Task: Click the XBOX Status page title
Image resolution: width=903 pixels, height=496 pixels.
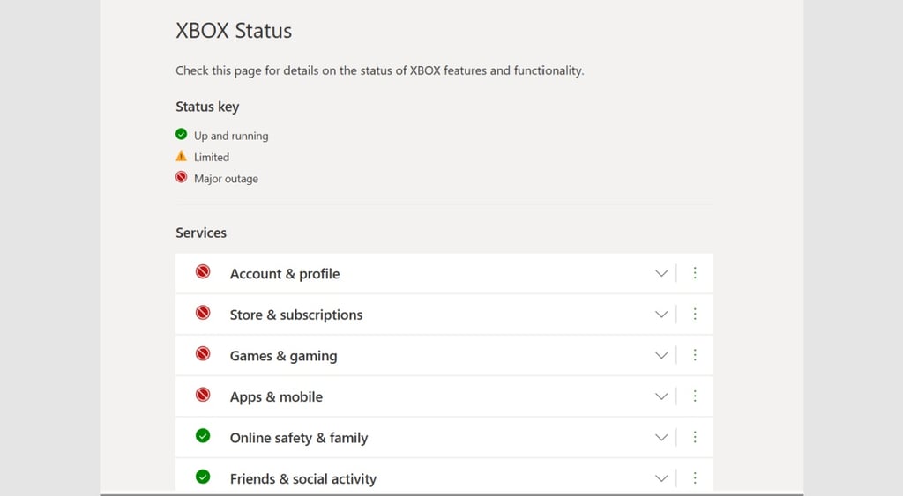Action: pyautogui.click(x=234, y=31)
